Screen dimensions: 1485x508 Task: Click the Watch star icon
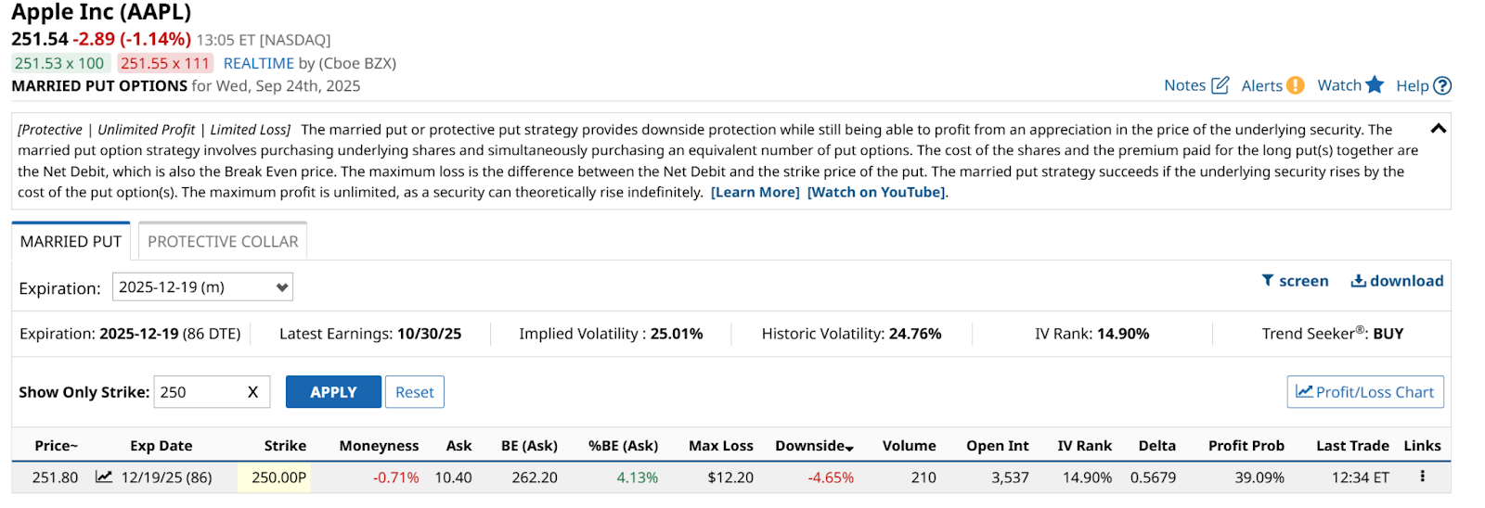point(1375,84)
